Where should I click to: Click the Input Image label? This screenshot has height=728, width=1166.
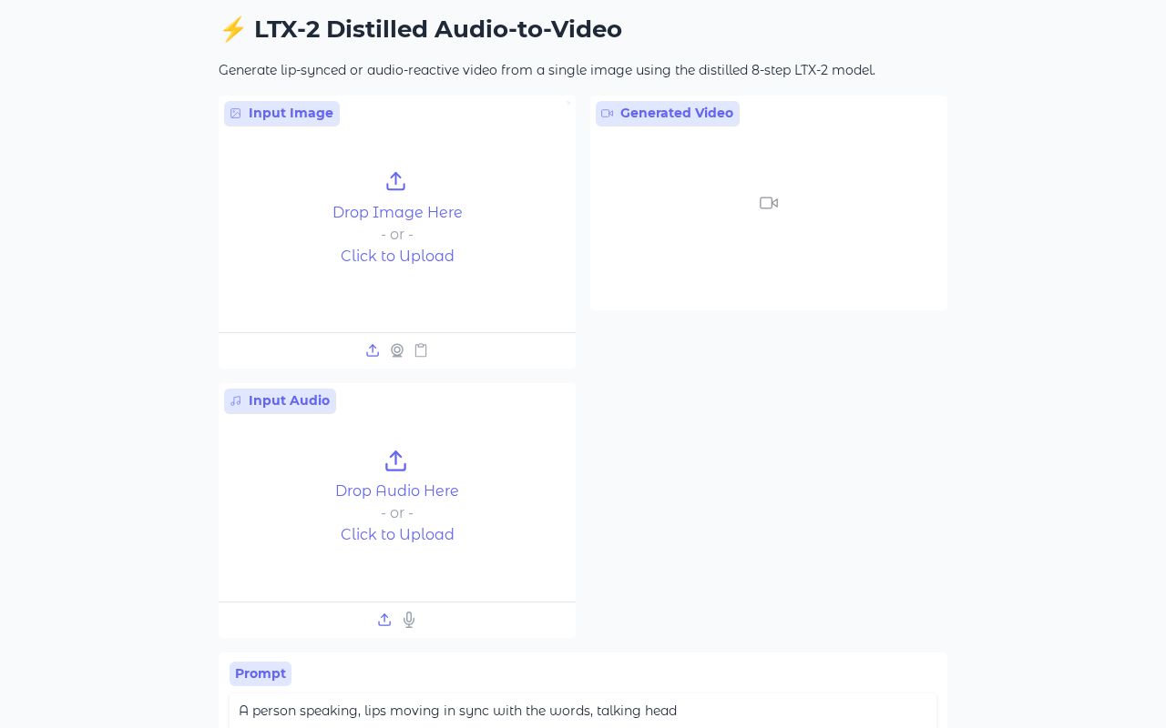click(281, 114)
